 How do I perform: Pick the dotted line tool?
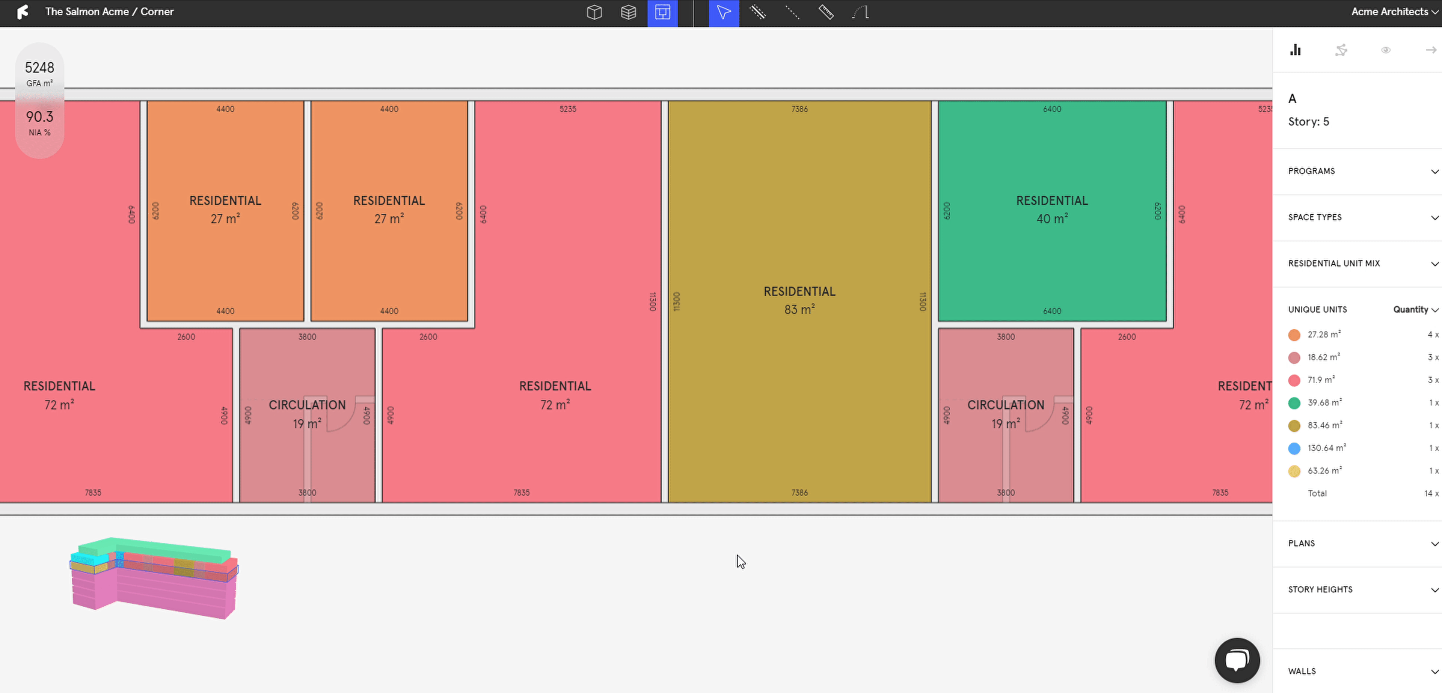point(792,12)
